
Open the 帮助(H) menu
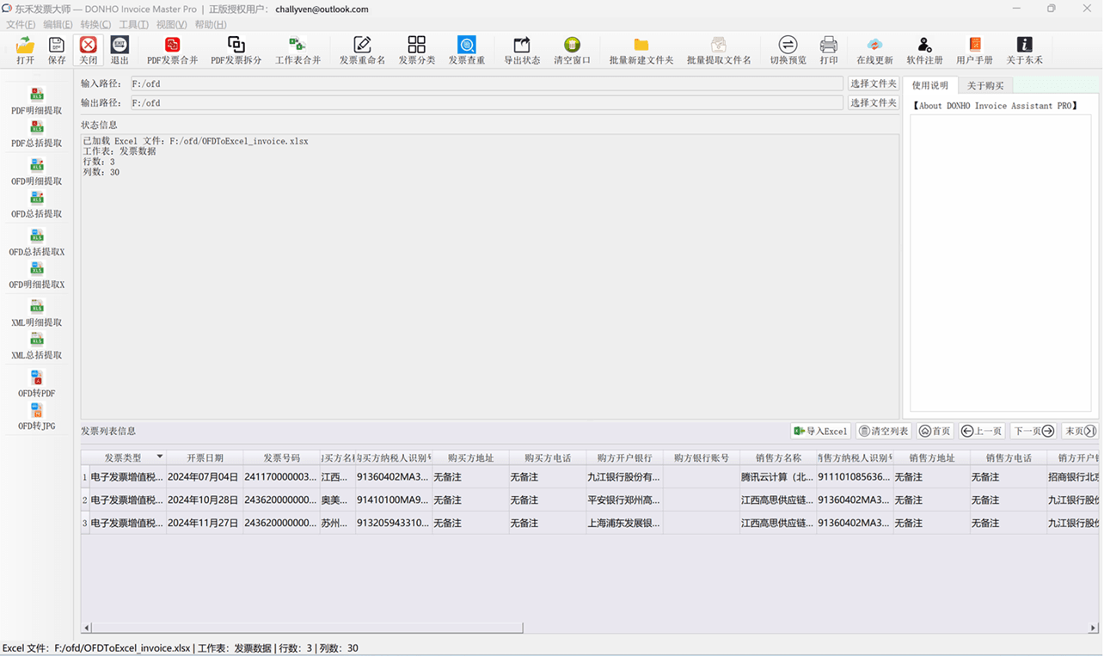click(x=210, y=24)
